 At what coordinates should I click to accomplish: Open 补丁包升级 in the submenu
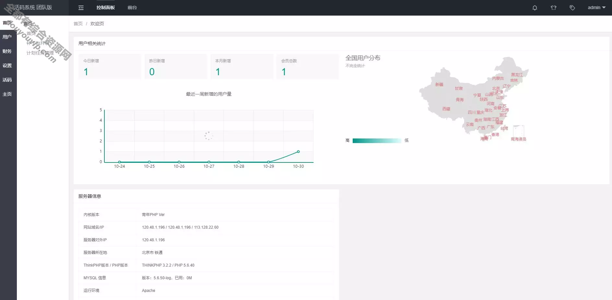tap(38, 43)
